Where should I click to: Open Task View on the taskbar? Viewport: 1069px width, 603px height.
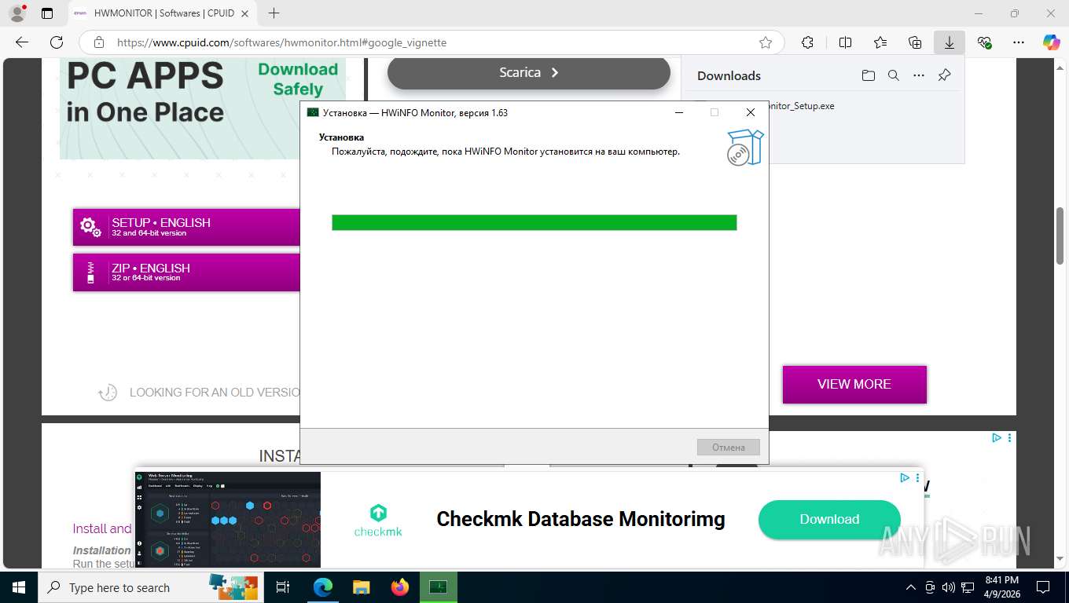point(283,587)
